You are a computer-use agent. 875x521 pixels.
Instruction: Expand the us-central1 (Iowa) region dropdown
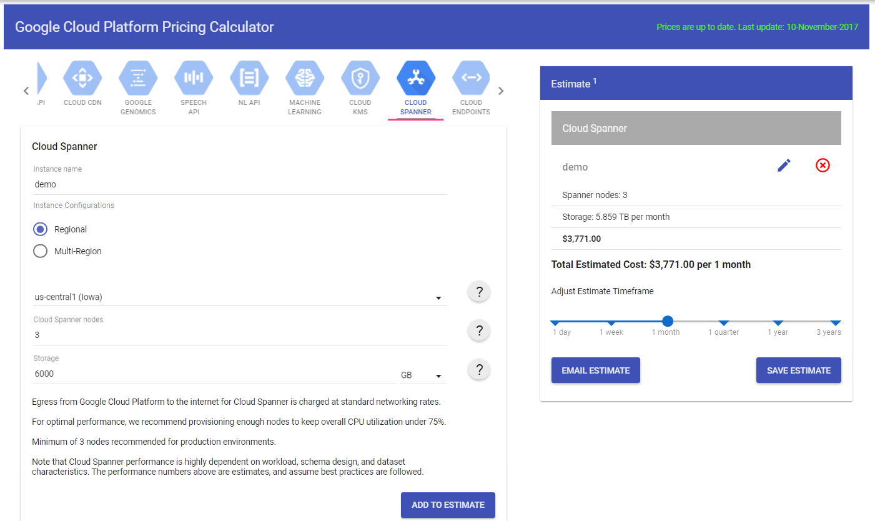point(240,297)
